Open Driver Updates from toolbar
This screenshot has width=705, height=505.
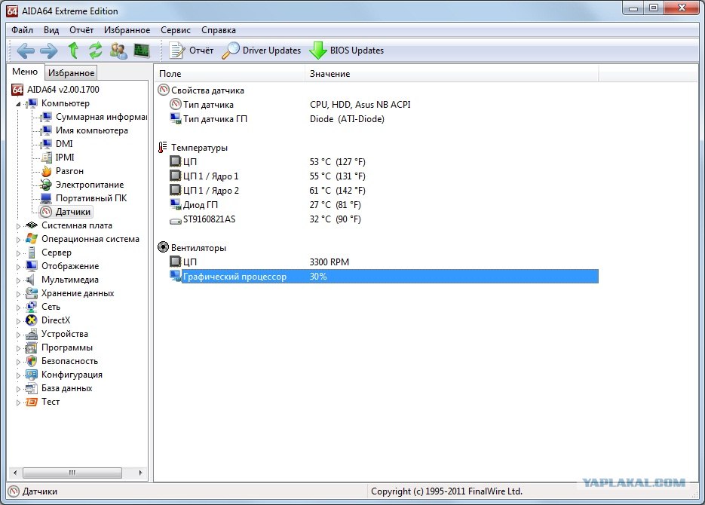pos(261,50)
